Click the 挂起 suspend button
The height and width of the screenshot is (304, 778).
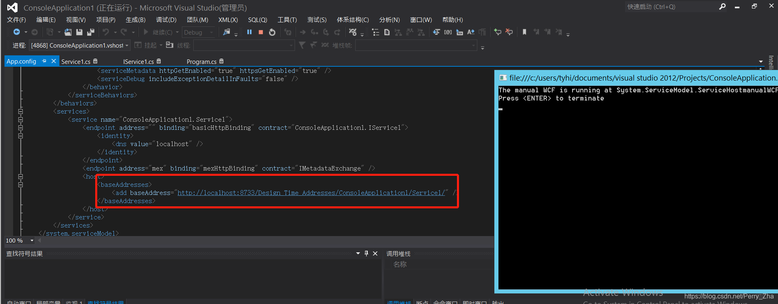tap(146, 45)
